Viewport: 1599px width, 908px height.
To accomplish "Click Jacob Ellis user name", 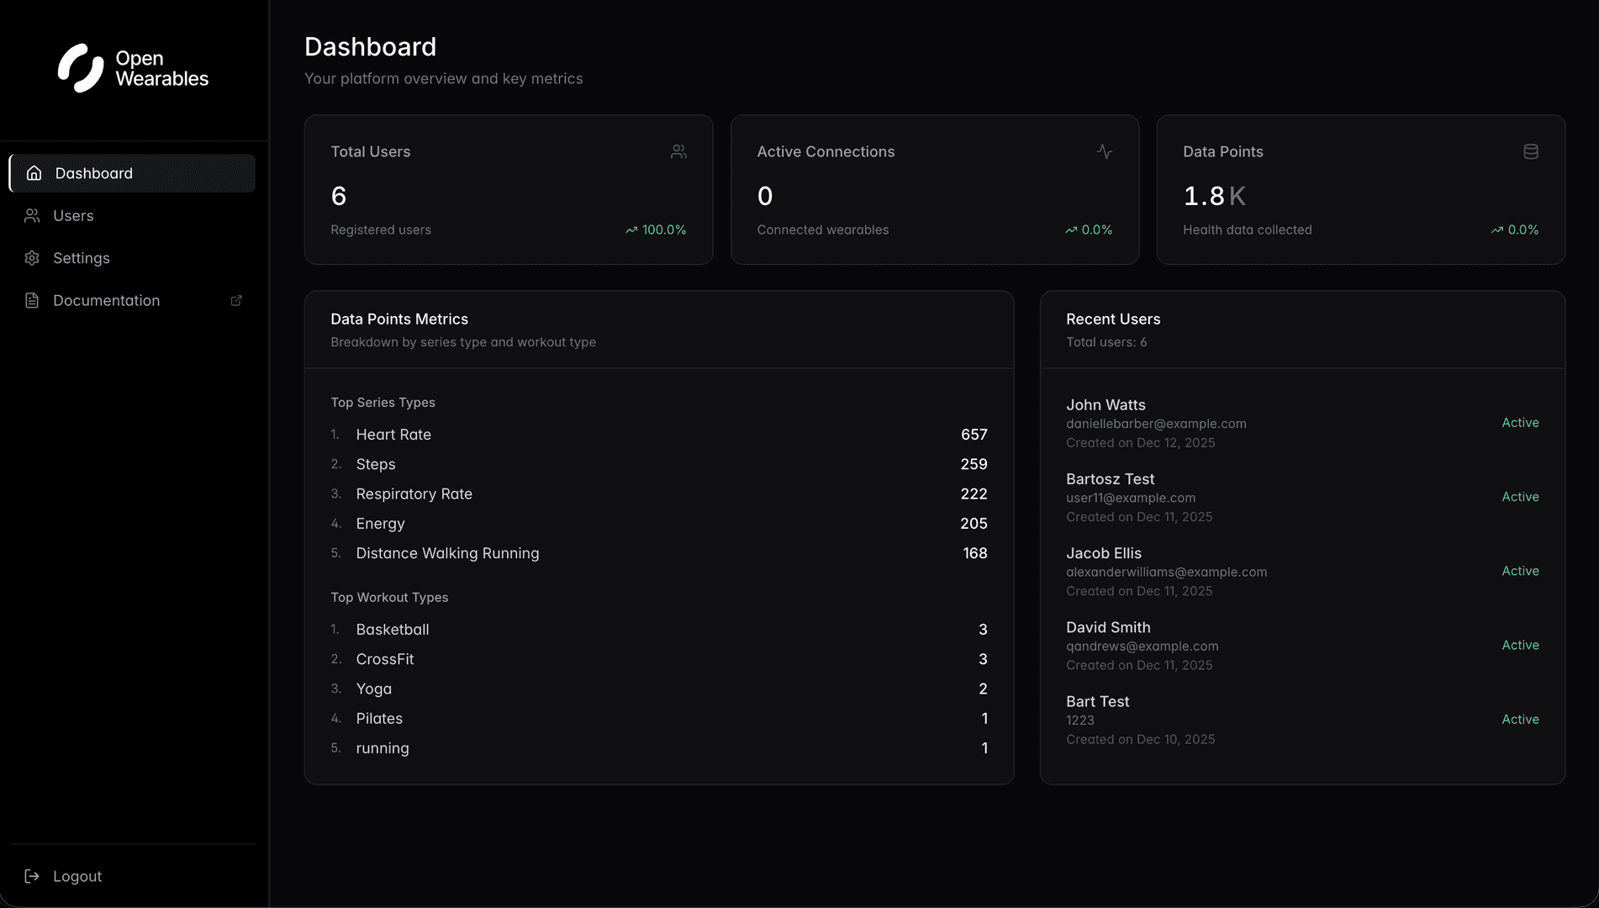I will 1103,553.
